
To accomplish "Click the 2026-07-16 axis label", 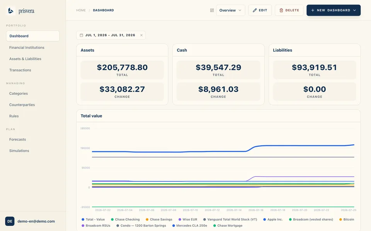I will pyautogui.click(x=256, y=210).
